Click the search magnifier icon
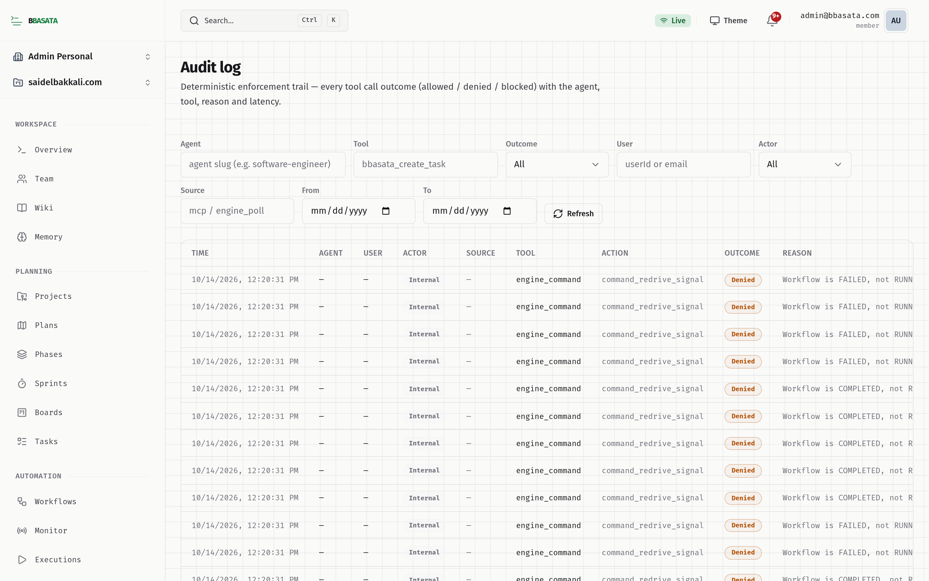 click(x=194, y=21)
